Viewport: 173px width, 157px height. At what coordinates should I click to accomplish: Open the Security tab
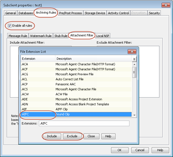[154, 13]
